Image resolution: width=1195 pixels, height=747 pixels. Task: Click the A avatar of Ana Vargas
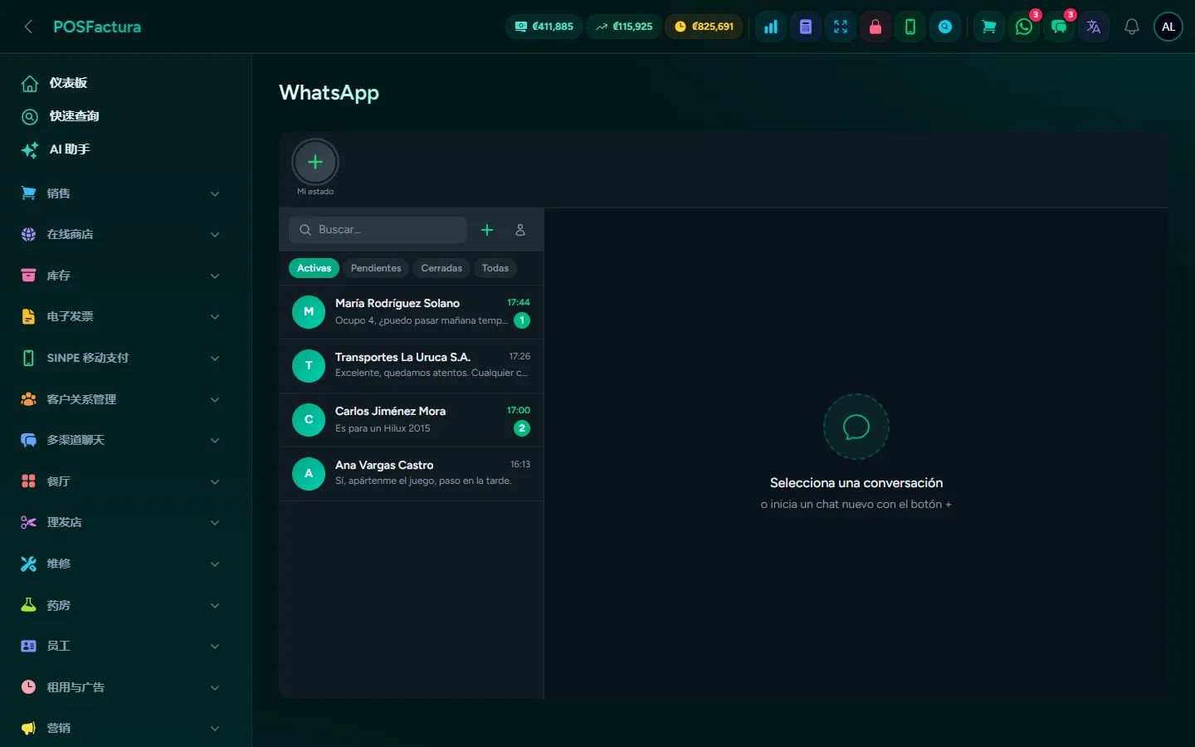[x=309, y=474]
